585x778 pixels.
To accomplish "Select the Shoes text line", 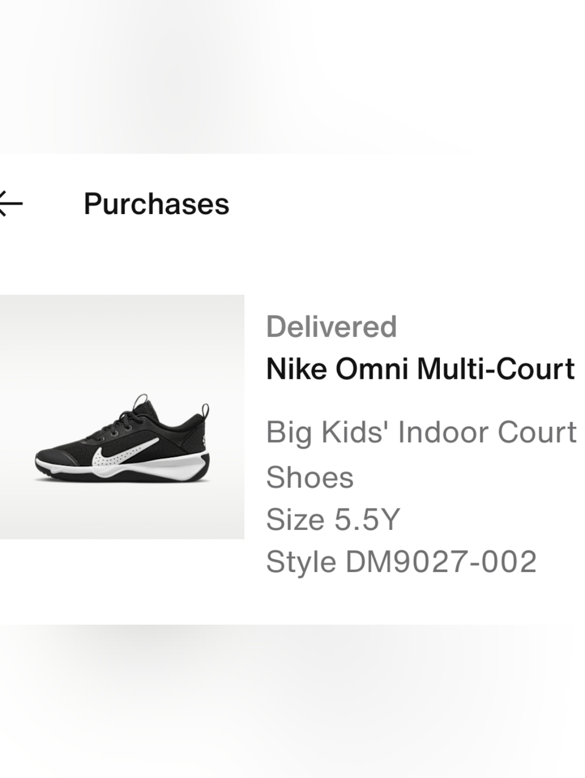I will click(x=310, y=478).
